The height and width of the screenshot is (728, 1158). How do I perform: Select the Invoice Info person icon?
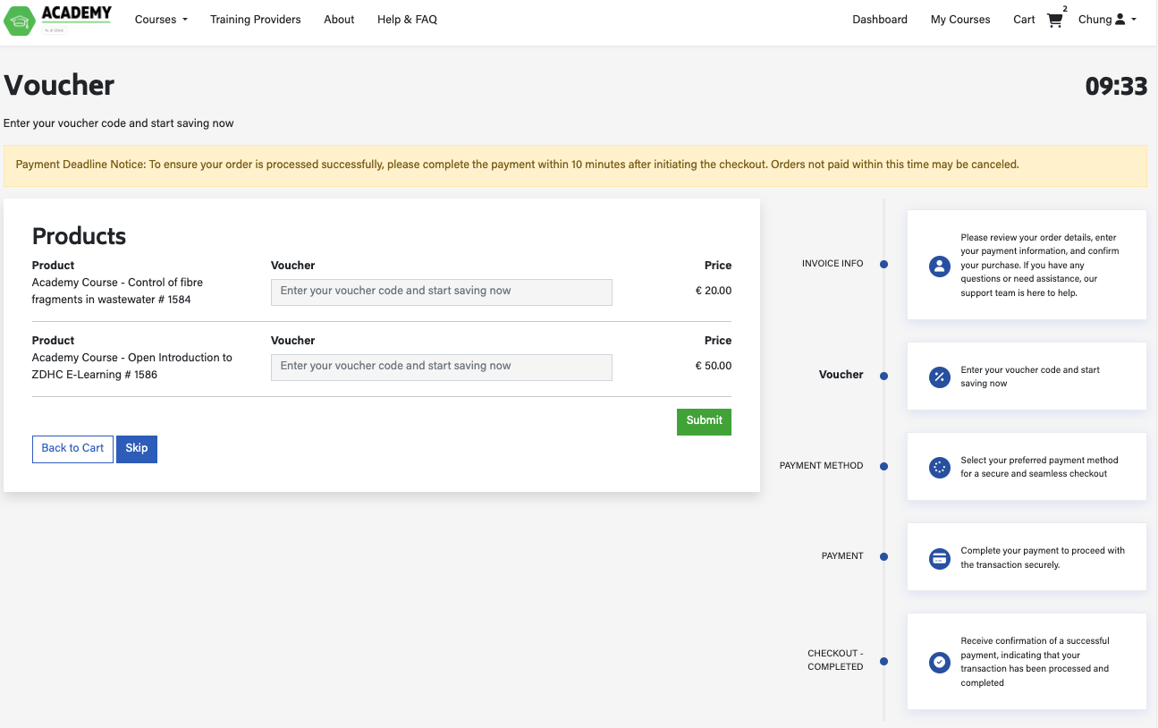(939, 266)
